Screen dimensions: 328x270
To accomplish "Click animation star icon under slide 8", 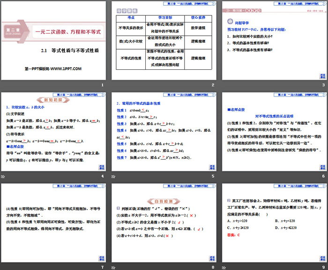I will [113, 268].
